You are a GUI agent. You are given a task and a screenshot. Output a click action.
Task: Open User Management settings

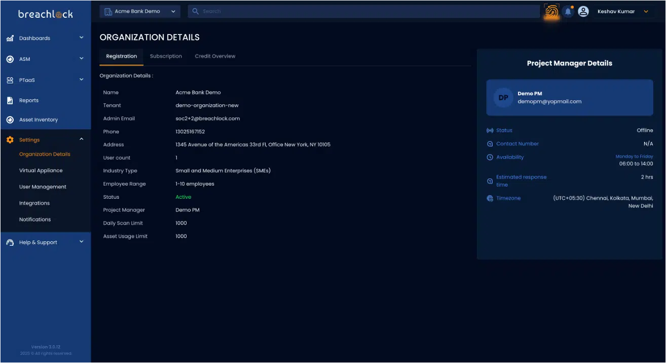pyautogui.click(x=43, y=187)
